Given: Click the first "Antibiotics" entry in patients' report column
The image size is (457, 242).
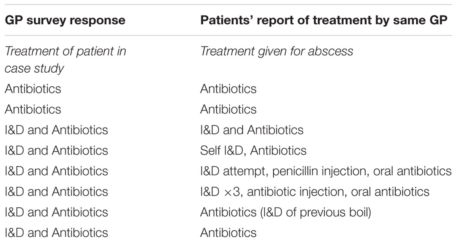Looking at the screenshot, I should (228, 89).
